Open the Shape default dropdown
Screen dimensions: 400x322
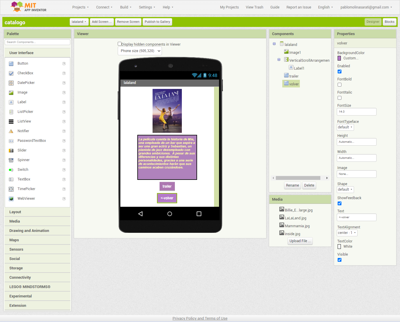345,190
